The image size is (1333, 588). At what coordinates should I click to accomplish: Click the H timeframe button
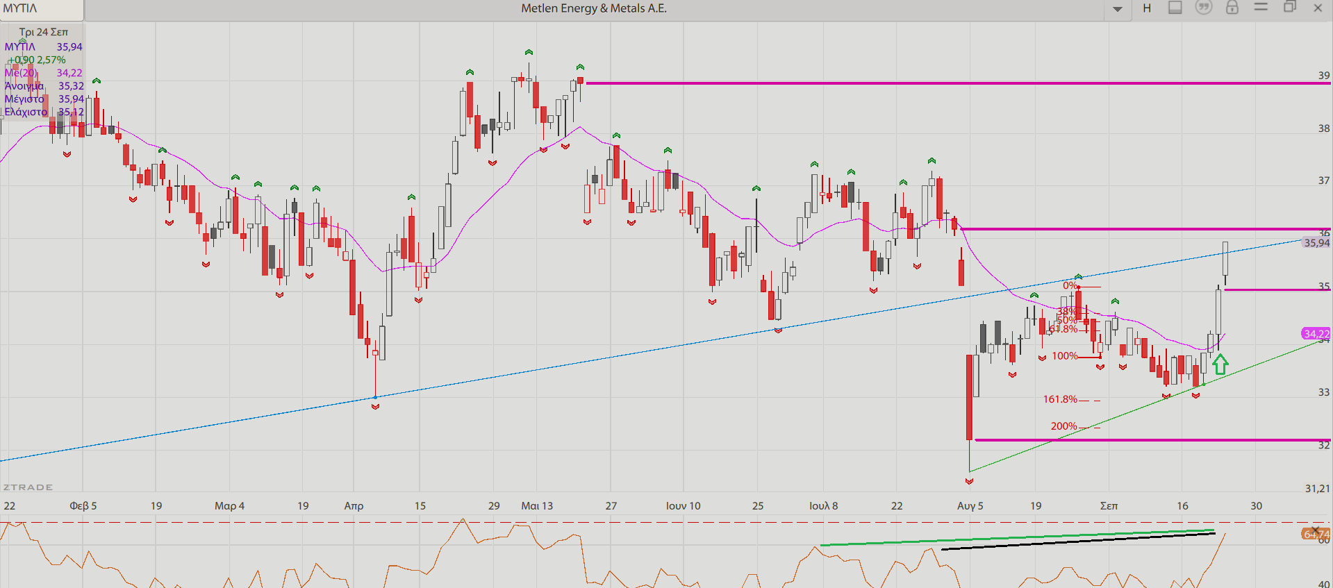point(1147,8)
